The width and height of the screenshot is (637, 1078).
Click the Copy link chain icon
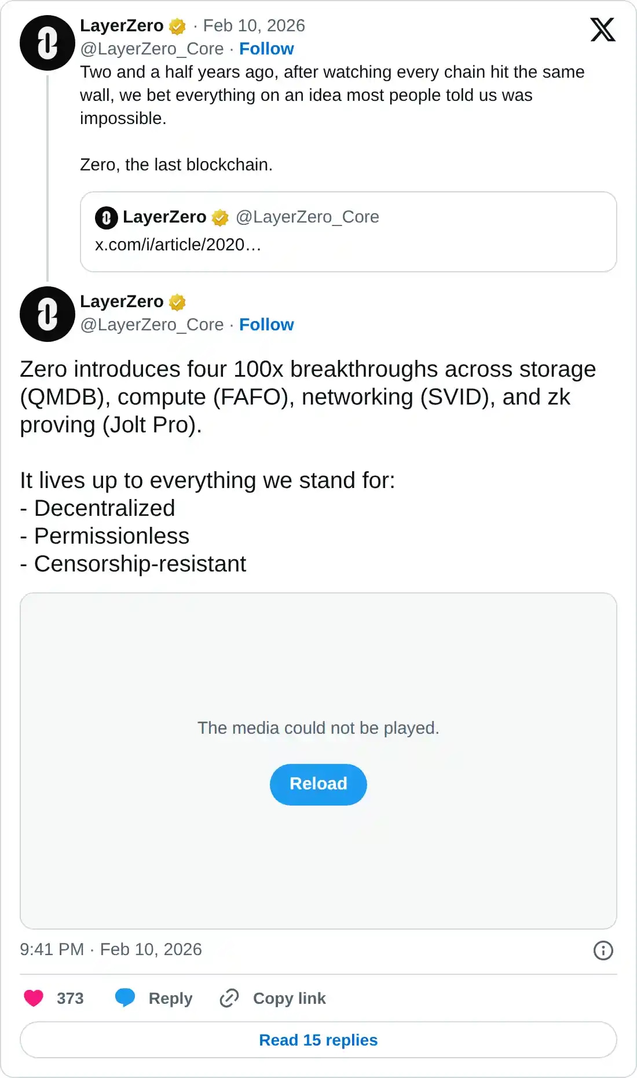pyautogui.click(x=230, y=998)
